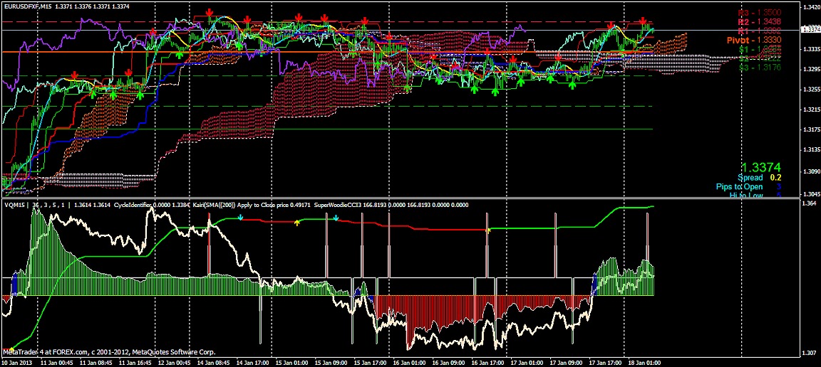Click the first cyan down arrow on indicator line
The width and height of the screenshot is (821, 367).
241,217
